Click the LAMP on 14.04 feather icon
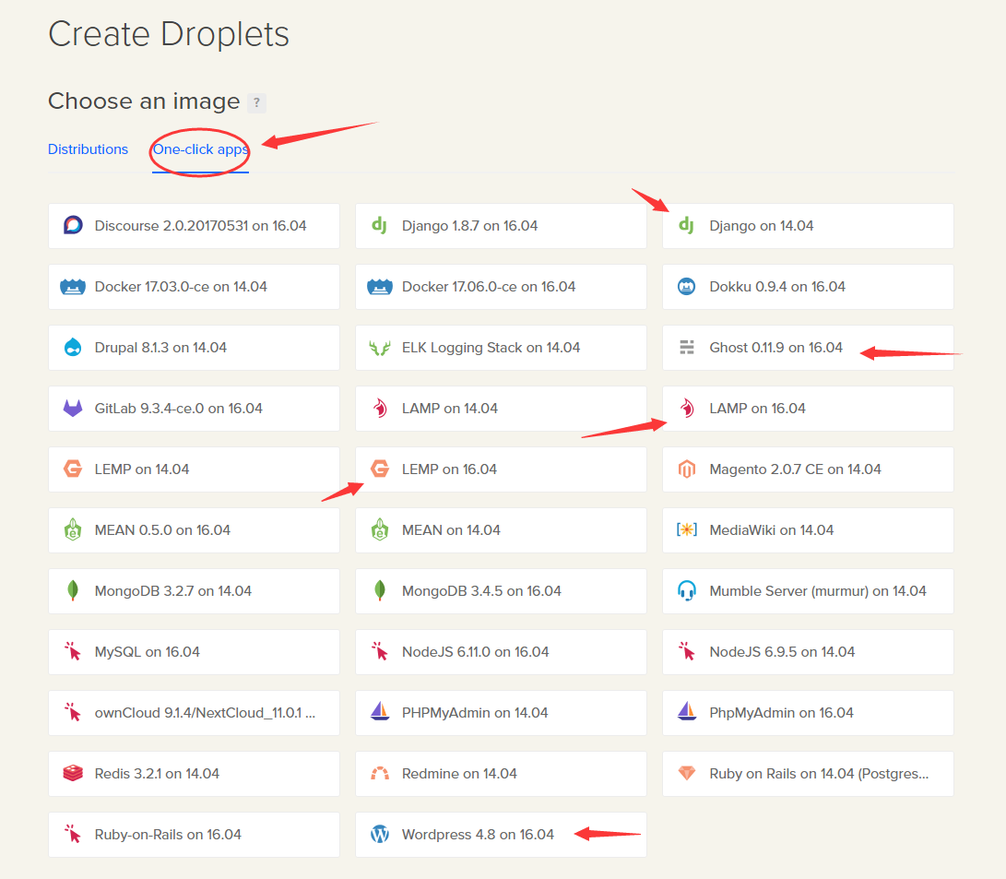This screenshot has height=879, width=1006. [380, 408]
